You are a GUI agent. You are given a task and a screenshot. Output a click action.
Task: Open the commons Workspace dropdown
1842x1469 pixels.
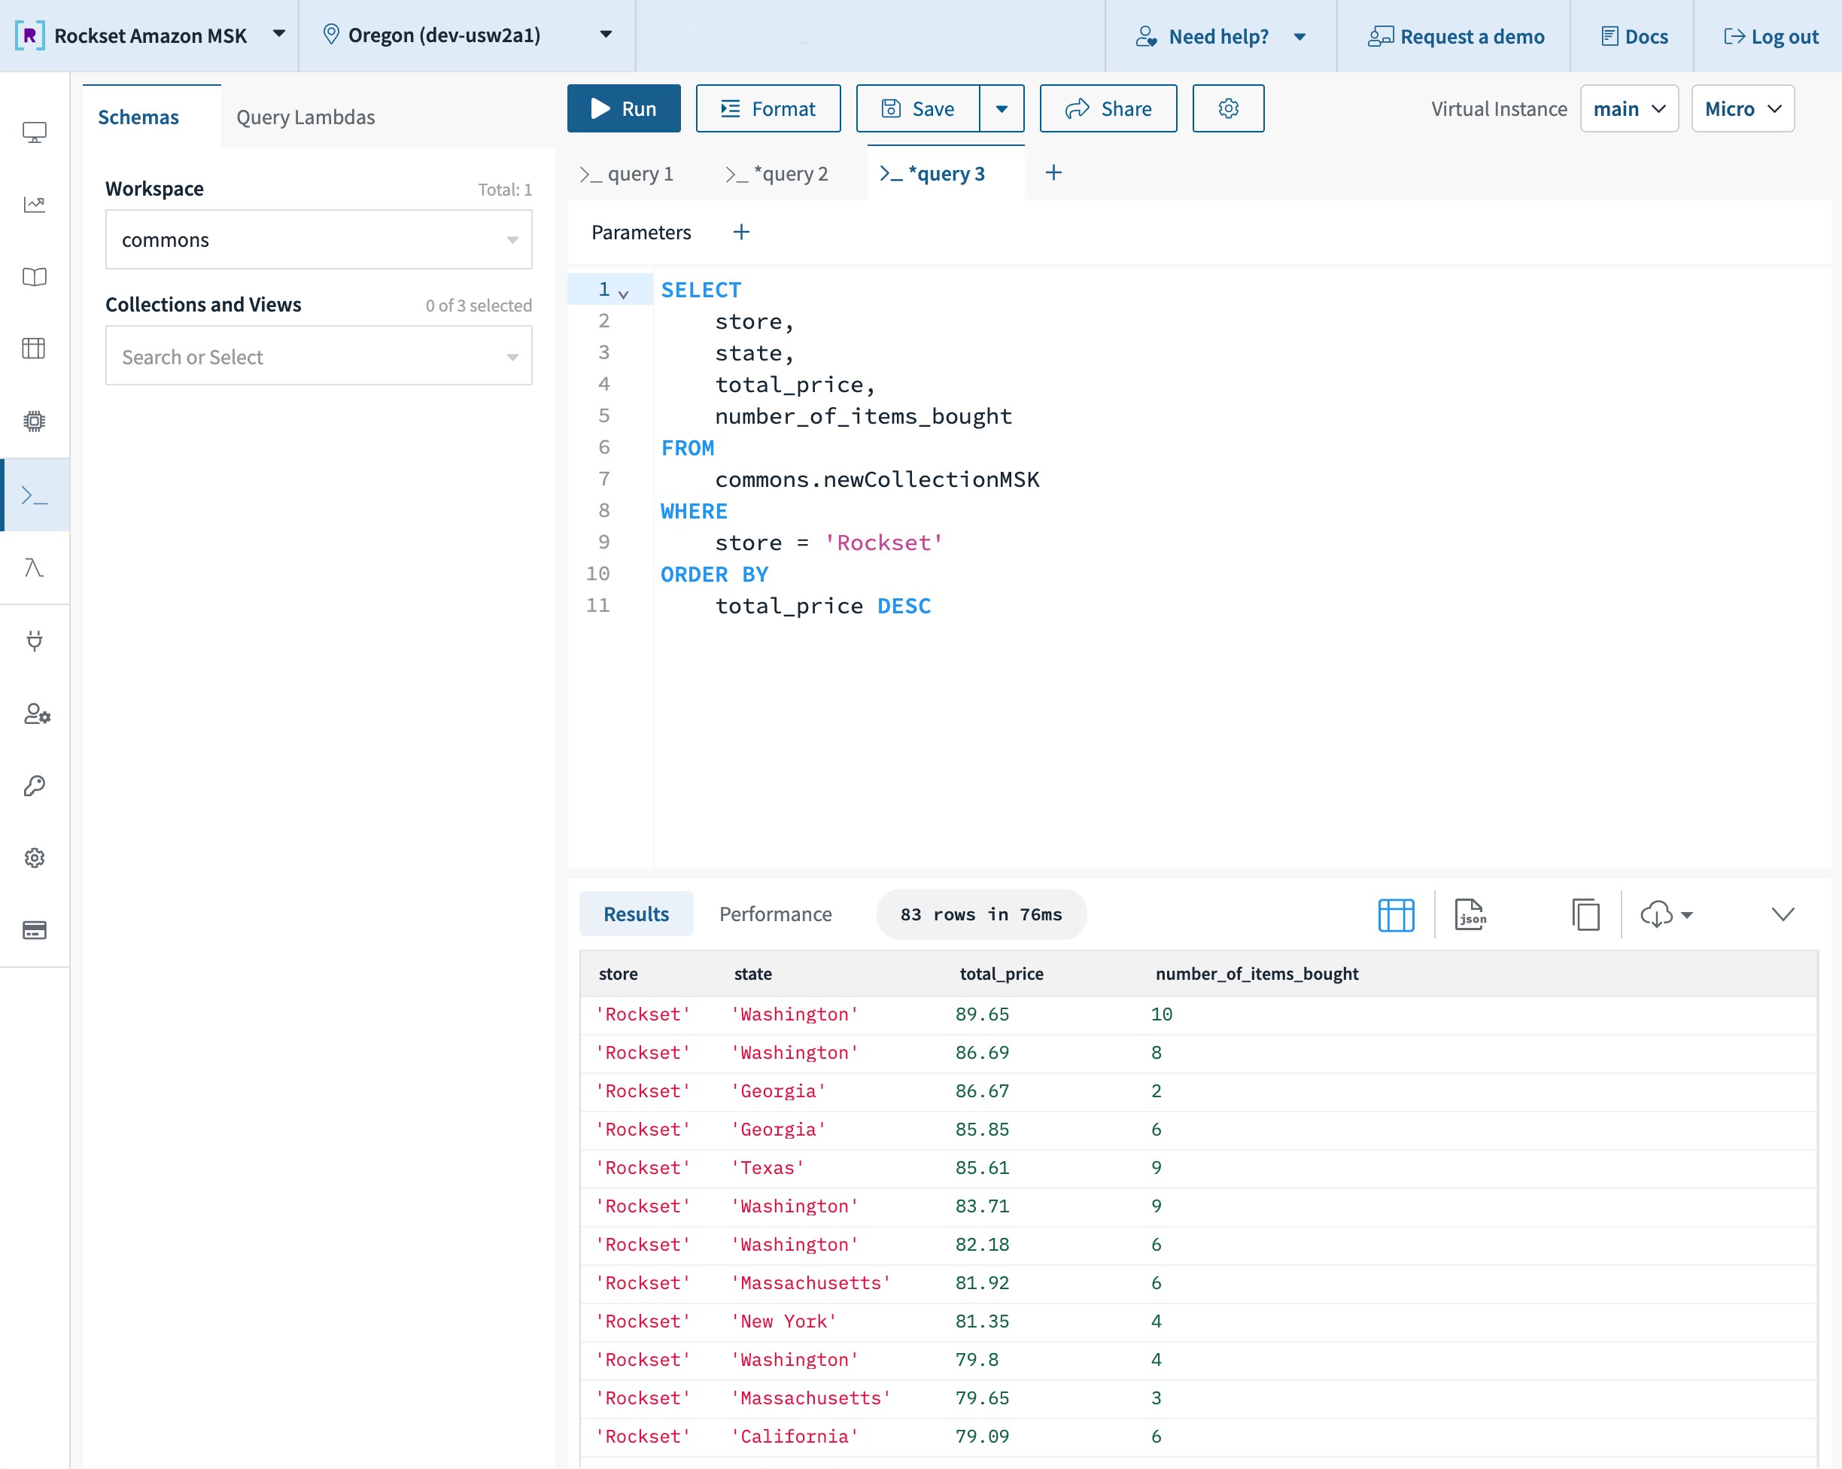(318, 240)
